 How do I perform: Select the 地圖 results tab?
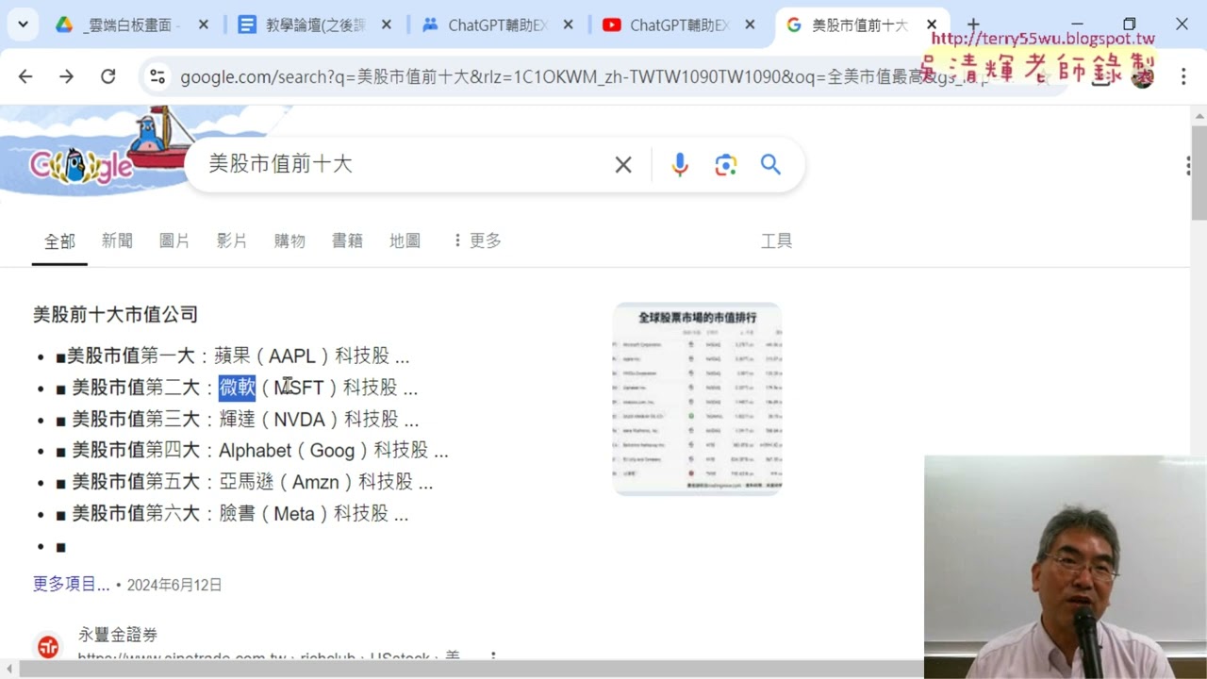point(405,241)
